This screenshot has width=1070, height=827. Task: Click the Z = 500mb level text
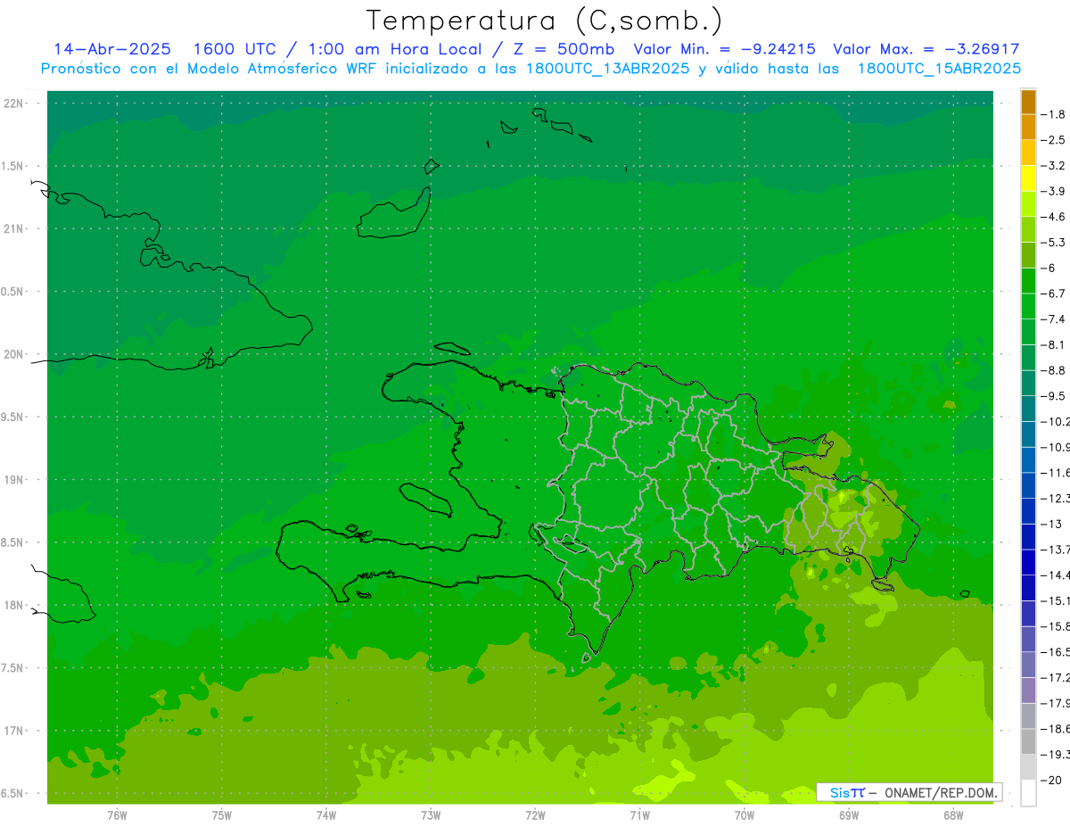coord(564,49)
